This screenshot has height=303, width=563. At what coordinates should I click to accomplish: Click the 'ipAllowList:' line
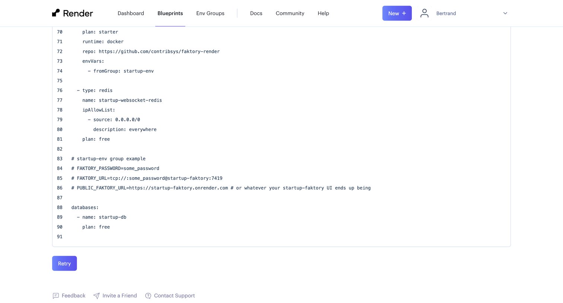pyautogui.click(x=99, y=110)
